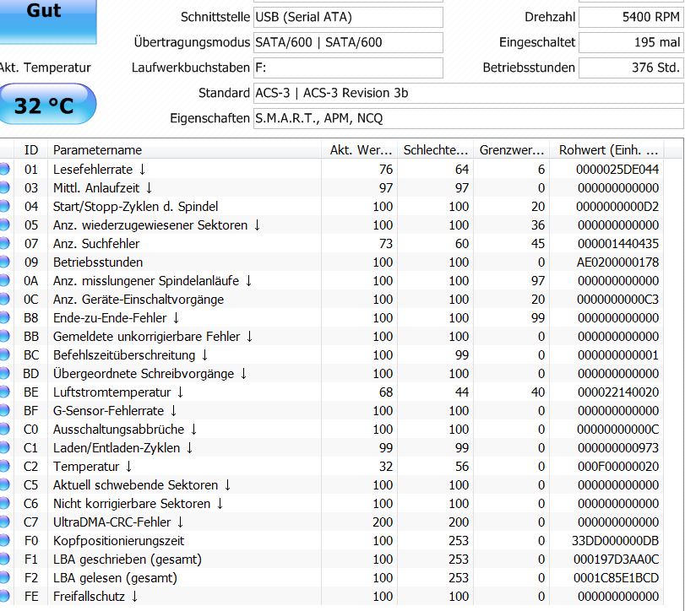Click status icon of Luftstromtemperatur row
Screen dimensions: 685x611
tap(4, 392)
